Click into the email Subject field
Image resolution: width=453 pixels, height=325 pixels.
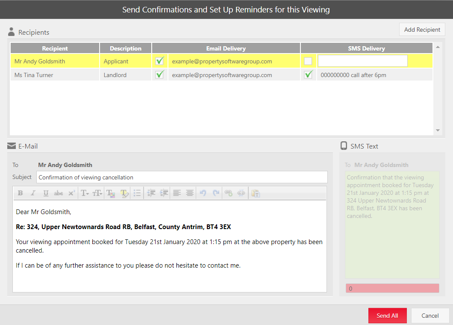point(182,177)
